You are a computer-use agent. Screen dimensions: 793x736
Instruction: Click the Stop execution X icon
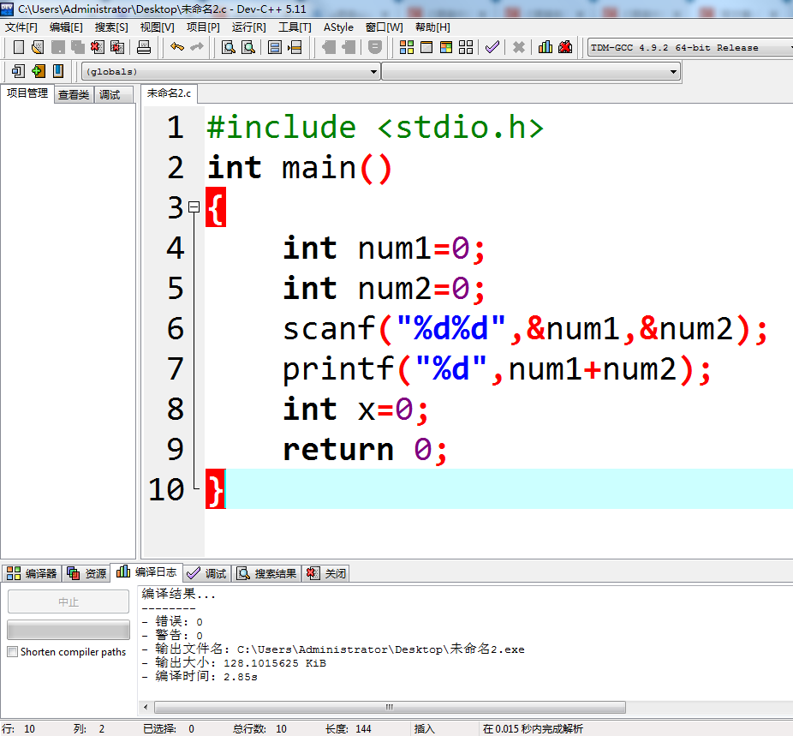click(518, 47)
